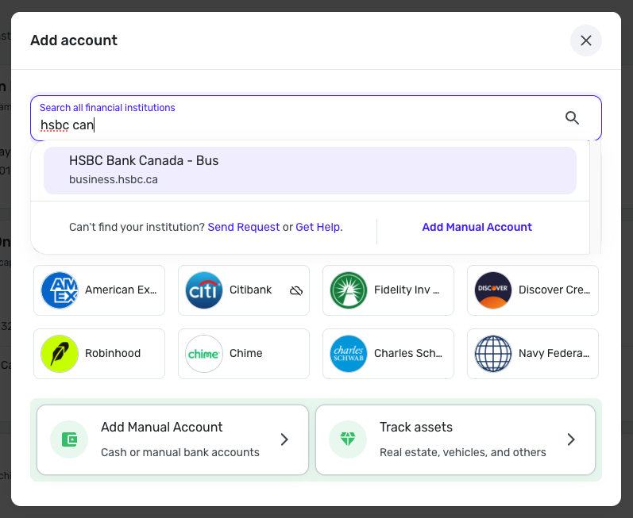This screenshot has width=633, height=518.
Task: Click the Fidelity Investments logo icon
Action: click(x=349, y=290)
